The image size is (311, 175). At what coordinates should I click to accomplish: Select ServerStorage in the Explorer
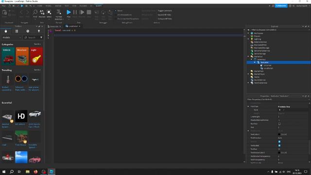pyautogui.click(x=259, y=53)
